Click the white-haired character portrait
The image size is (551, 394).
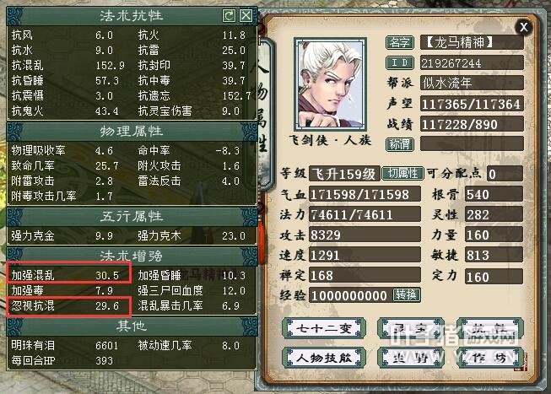coord(330,84)
